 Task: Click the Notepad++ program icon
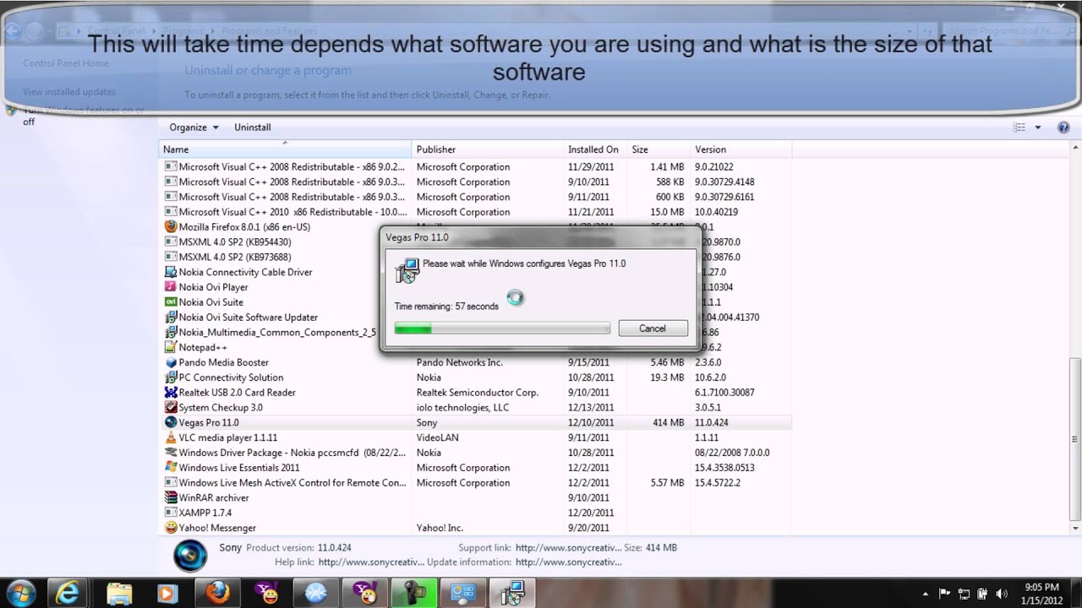[x=171, y=347]
